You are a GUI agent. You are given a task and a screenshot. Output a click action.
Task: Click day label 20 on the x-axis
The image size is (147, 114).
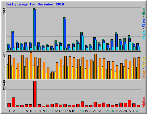[90, 111]
